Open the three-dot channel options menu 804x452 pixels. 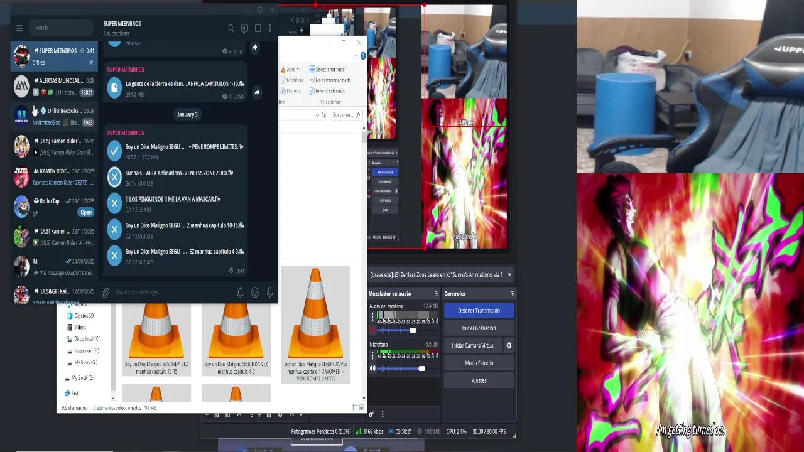(x=269, y=28)
